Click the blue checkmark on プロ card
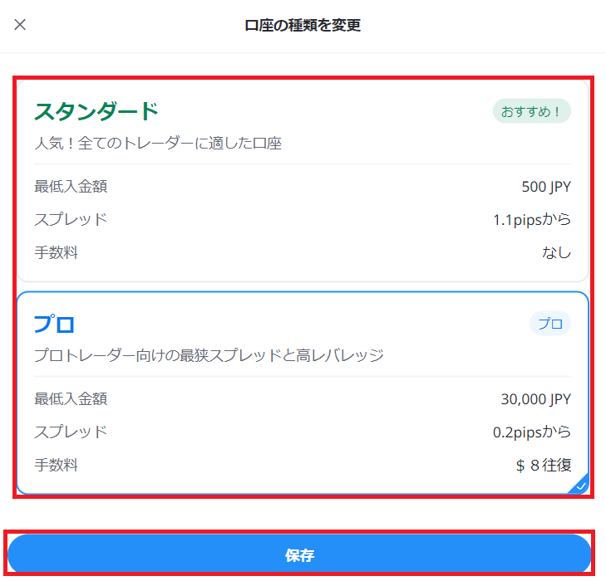This screenshot has width=606, height=581. 580,486
